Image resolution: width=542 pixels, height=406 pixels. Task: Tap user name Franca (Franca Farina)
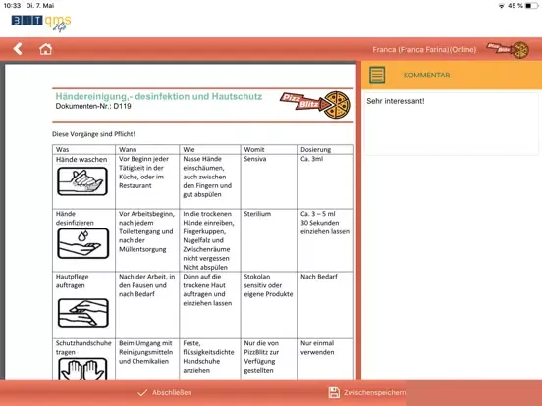pos(424,50)
